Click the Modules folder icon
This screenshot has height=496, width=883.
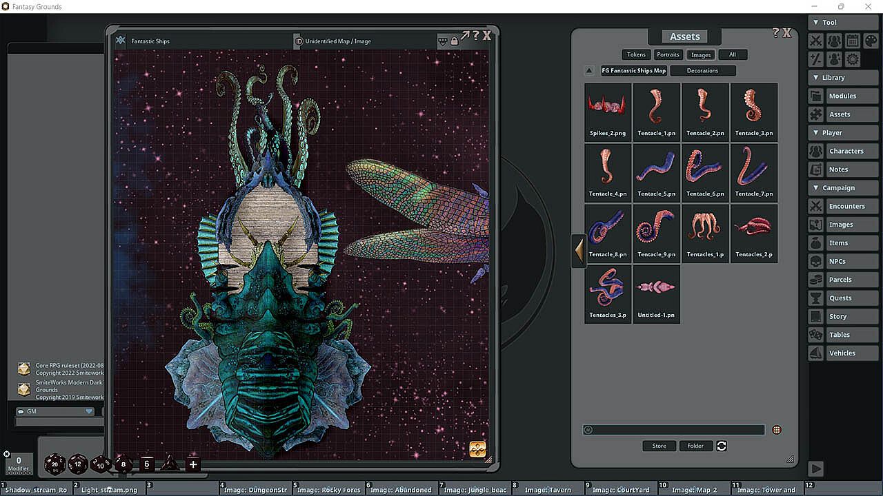(x=816, y=96)
